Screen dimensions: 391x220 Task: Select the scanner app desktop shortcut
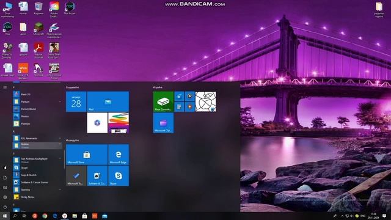tap(54, 31)
